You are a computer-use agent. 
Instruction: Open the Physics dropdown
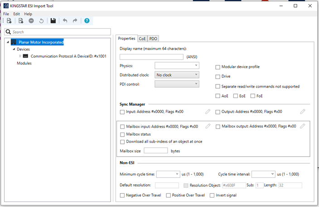tap(177, 65)
